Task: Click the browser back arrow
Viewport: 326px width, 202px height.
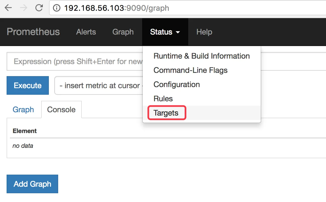Action: [x=8, y=8]
